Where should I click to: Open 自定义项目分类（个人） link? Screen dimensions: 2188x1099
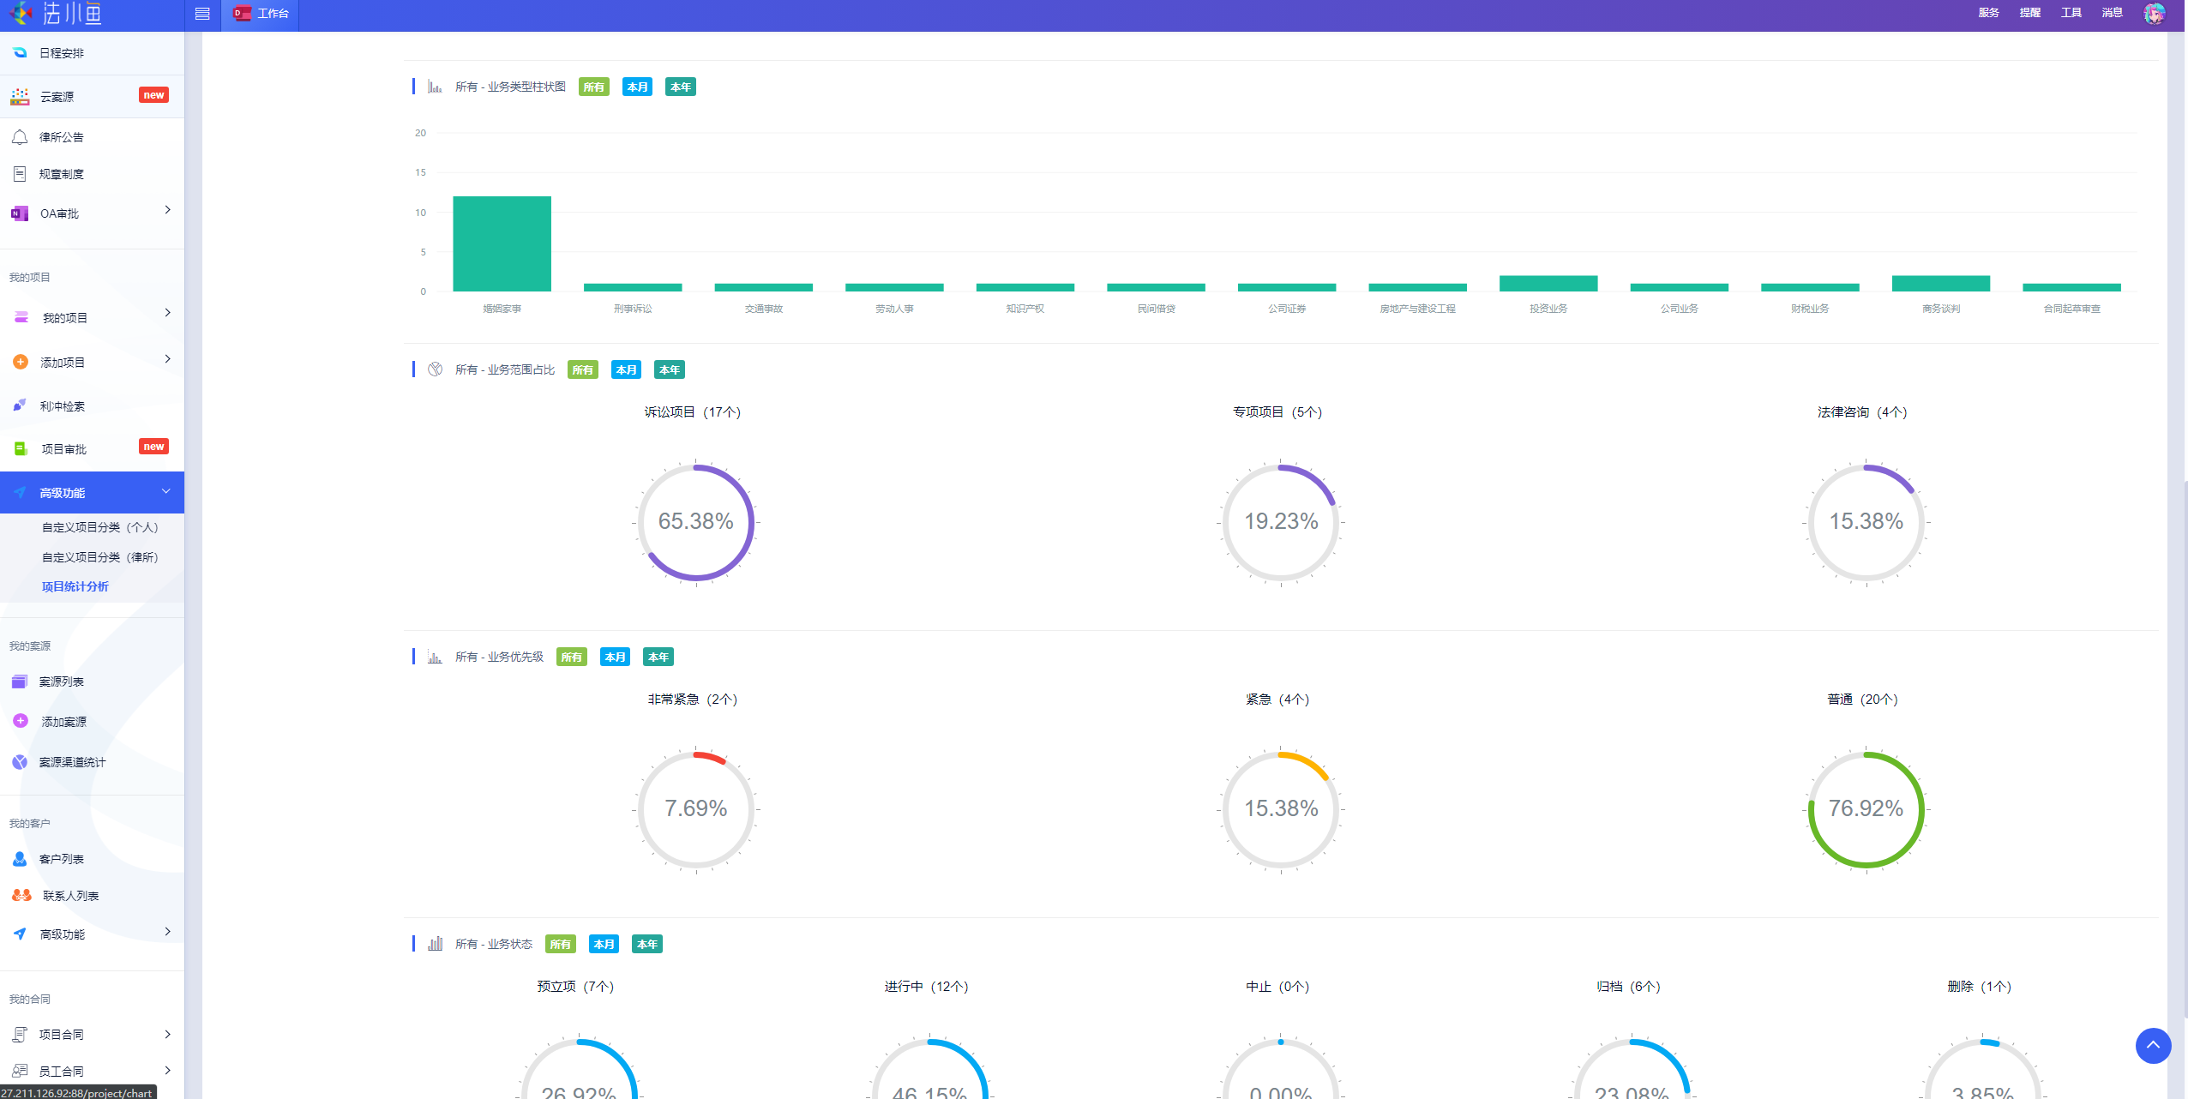coord(99,527)
